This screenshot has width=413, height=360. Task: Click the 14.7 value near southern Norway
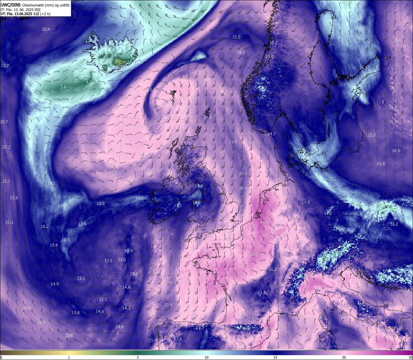click(272, 134)
